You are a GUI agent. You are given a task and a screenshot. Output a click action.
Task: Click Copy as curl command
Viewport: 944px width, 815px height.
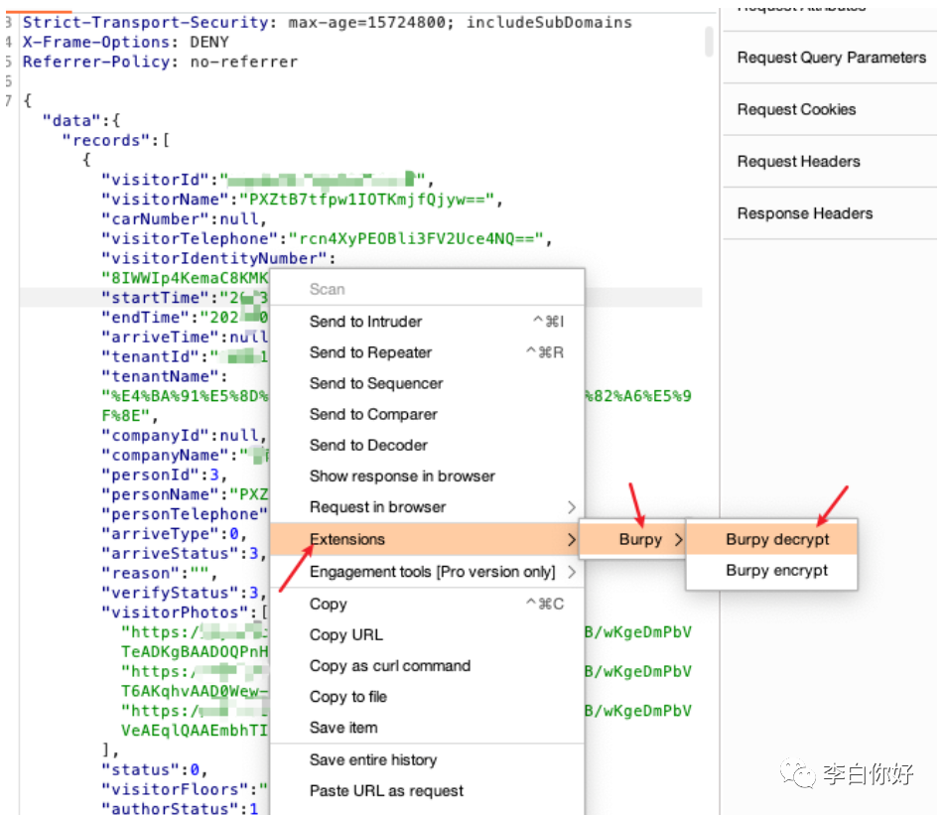click(427, 666)
